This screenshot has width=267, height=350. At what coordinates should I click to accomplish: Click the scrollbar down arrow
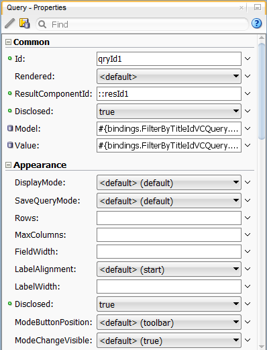click(x=262, y=347)
